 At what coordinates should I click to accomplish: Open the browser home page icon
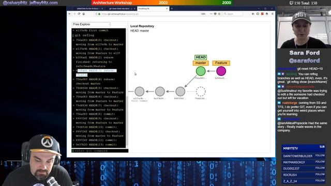pyautogui.click(x=84, y=14)
